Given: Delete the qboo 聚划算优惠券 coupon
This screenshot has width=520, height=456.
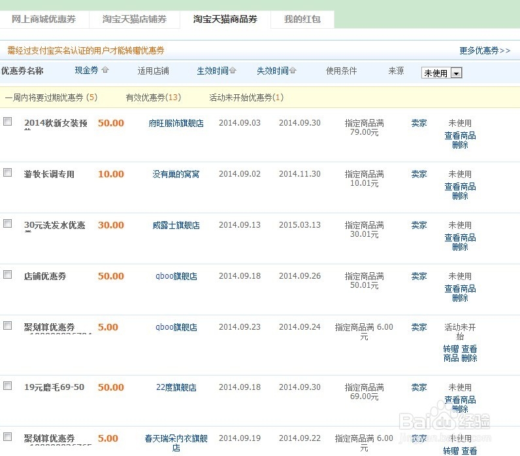Looking at the screenshot, I should (x=469, y=358).
